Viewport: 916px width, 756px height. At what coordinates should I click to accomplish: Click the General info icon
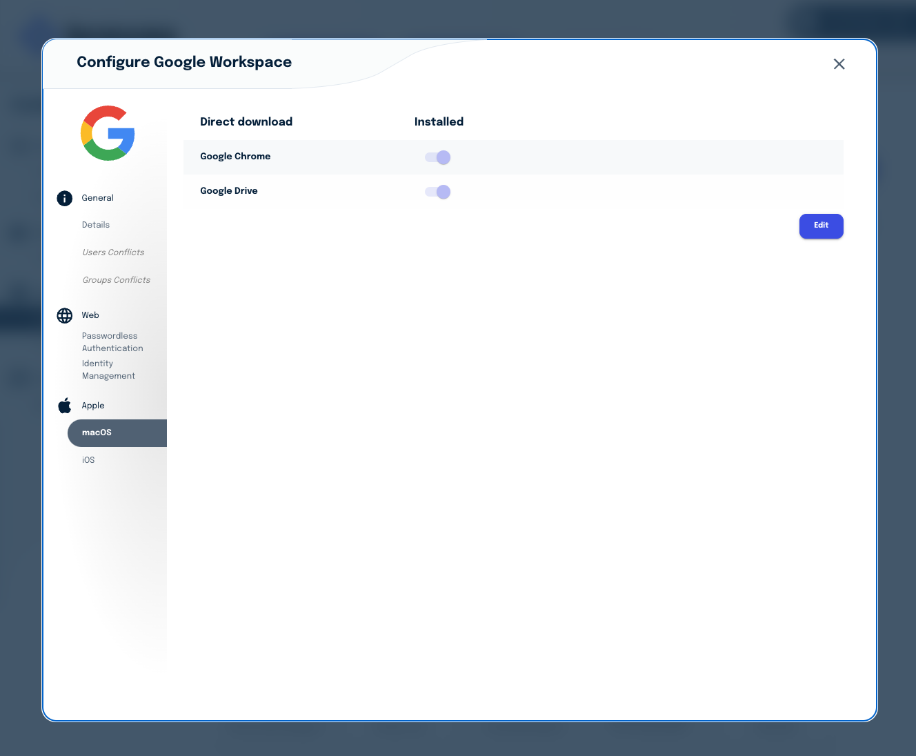[x=65, y=199]
